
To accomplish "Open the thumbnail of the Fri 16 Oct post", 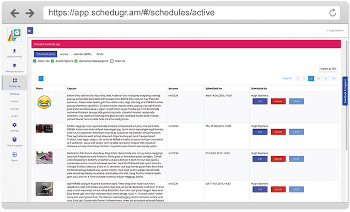I will 44,158.
